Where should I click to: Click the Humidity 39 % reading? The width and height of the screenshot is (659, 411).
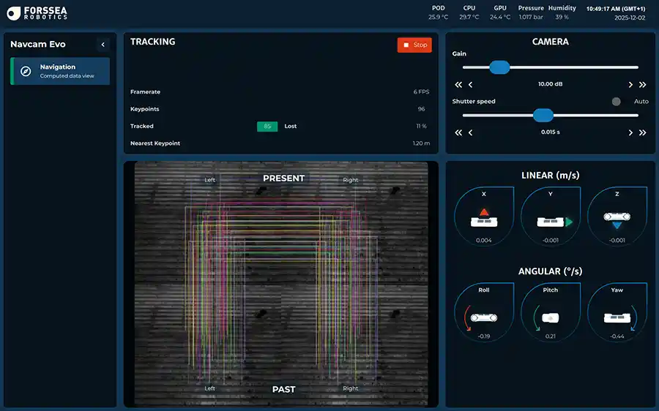point(562,18)
